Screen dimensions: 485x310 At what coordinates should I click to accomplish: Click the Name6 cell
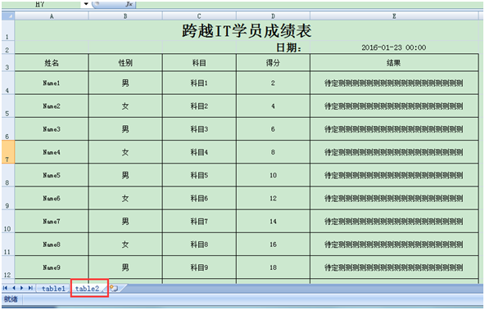(x=52, y=198)
